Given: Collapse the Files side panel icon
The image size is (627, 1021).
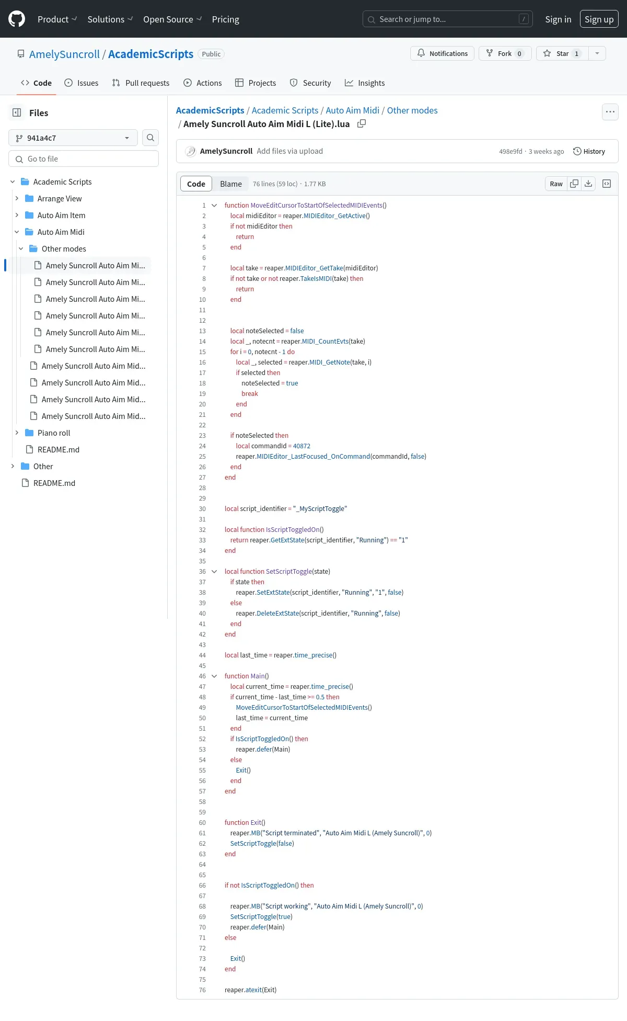Looking at the screenshot, I should coord(17,112).
